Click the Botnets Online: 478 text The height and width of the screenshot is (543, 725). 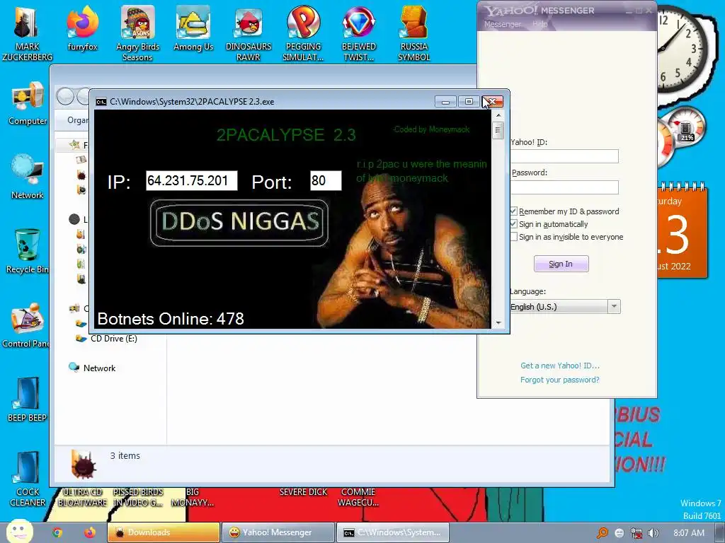tap(171, 319)
